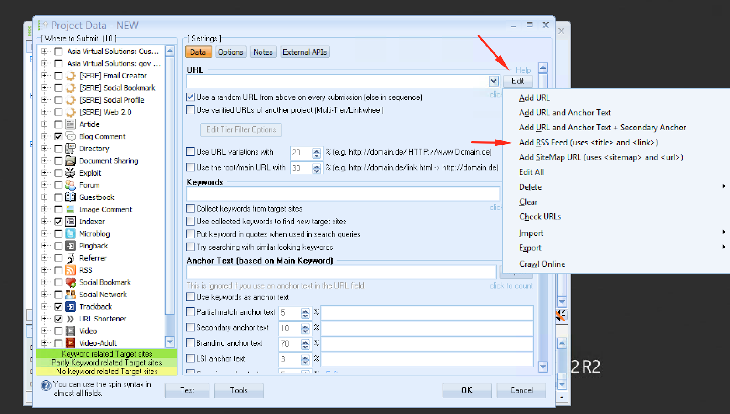Viewport: 730px width, 414px height.
Task: Check the Forum checkbox
Action: click(58, 185)
